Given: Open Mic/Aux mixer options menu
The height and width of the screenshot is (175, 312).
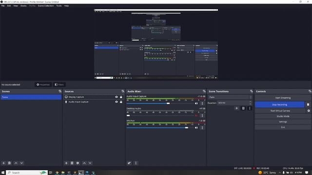Looking at the screenshot, I should point(202,128).
